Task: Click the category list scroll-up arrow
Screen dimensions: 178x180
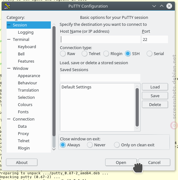Action: click(54, 25)
